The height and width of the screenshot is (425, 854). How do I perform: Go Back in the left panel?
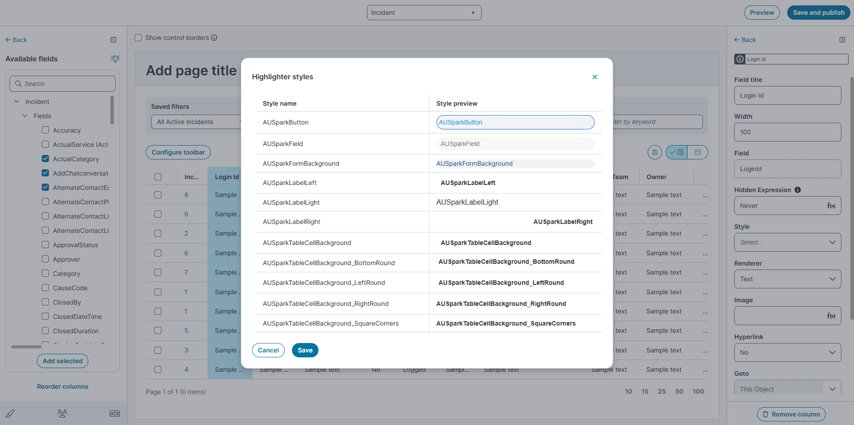pyautogui.click(x=16, y=40)
